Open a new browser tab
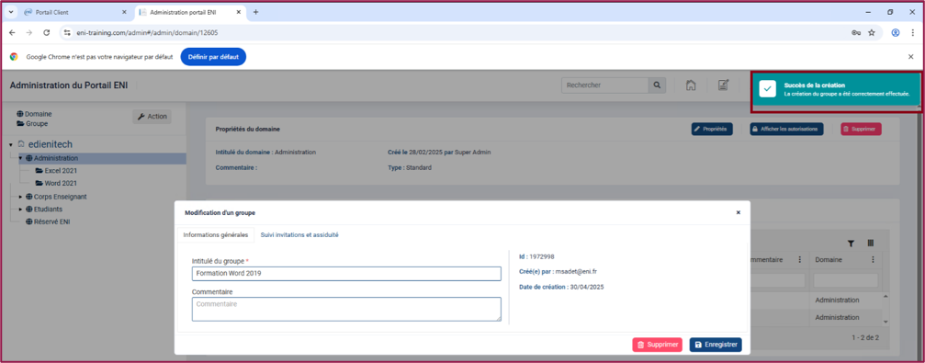The image size is (925, 363). point(255,12)
